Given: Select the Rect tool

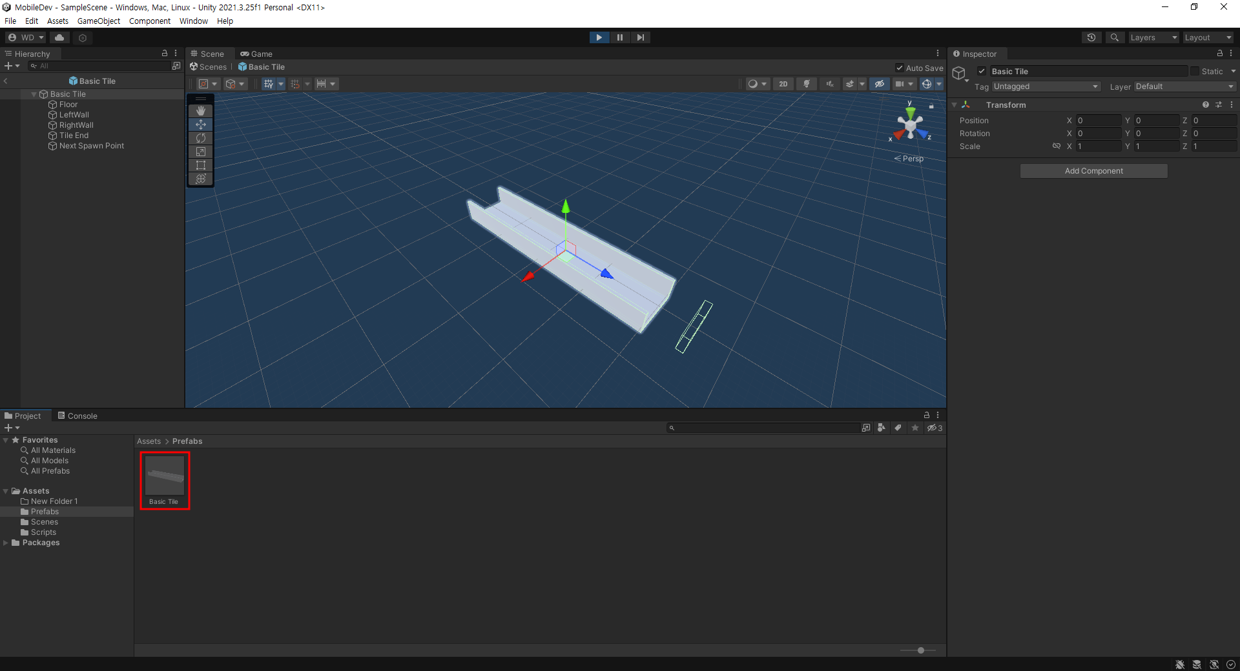Looking at the screenshot, I should click(201, 165).
